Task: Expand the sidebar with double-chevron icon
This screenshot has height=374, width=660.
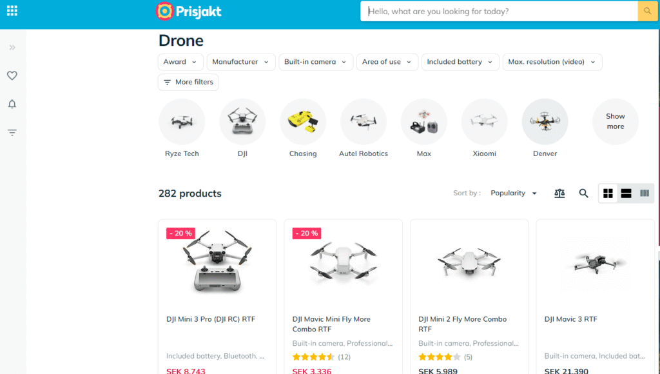Action: click(x=12, y=48)
